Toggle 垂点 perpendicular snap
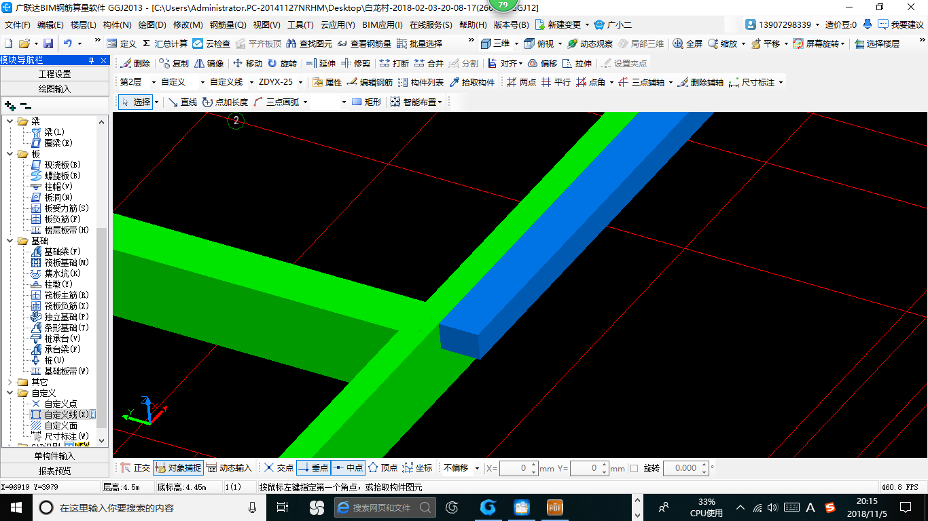Image resolution: width=928 pixels, height=521 pixels. [x=313, y=468]
